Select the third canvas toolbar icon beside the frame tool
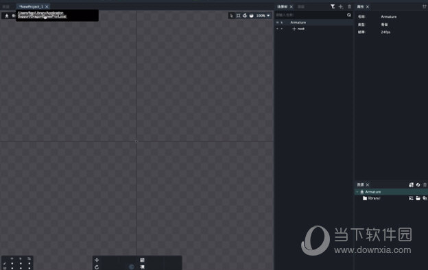428x270 pixels. pos(245,16)
